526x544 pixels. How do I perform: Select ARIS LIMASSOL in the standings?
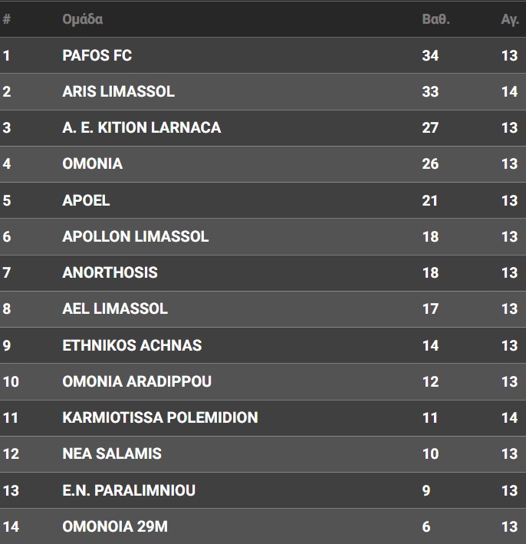point(118,91)
